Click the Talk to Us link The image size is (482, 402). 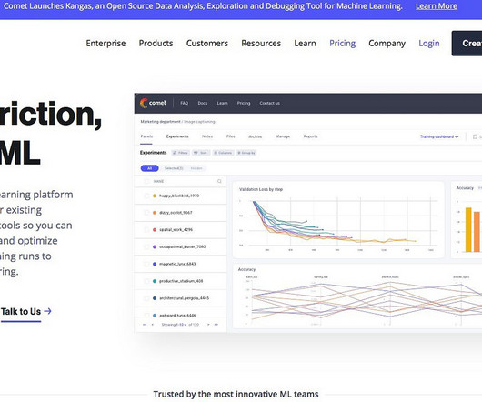pos(21,312)
